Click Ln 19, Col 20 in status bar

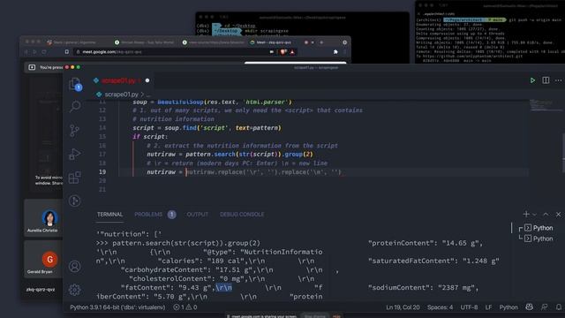point(403,307)
